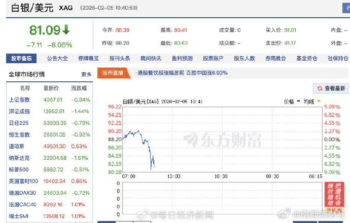Click the 00:30 time axis label
350x223 pixels.
(272, 176)
